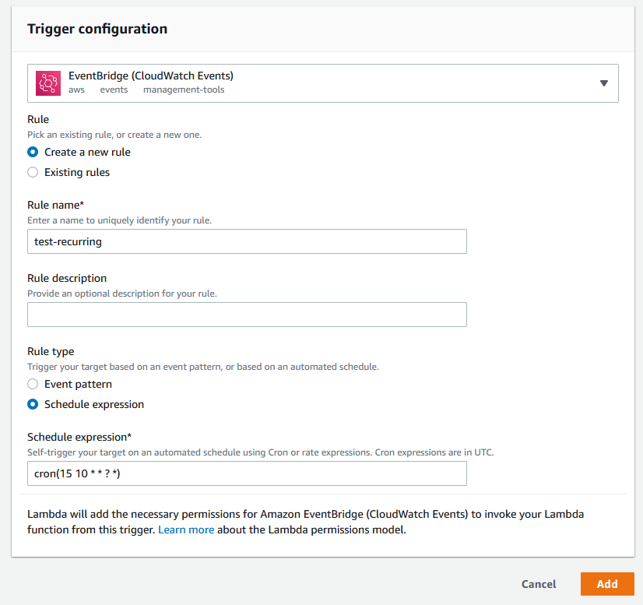643x605 pixels.
Task: Click the management-tools tag under EventBridge
Action: click(184, 90)
